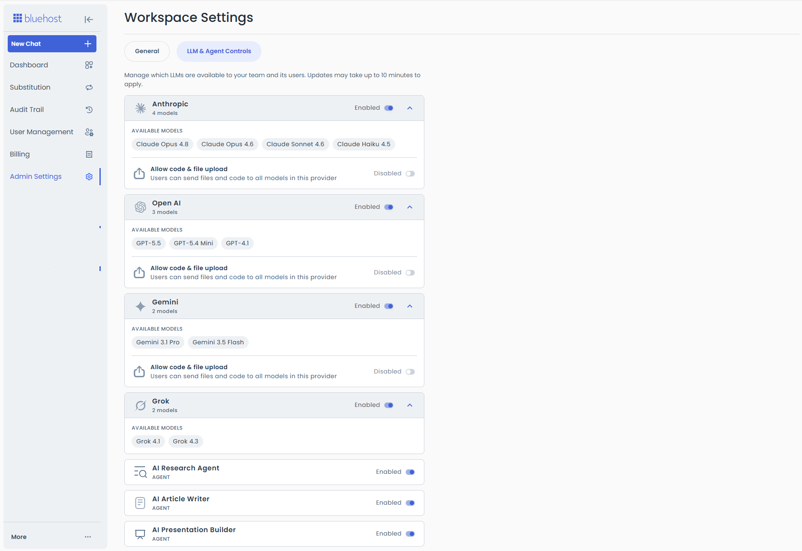The image size is (802, 551).
Task: Click the AI Article Writer document icon
Action: [140, 503]
